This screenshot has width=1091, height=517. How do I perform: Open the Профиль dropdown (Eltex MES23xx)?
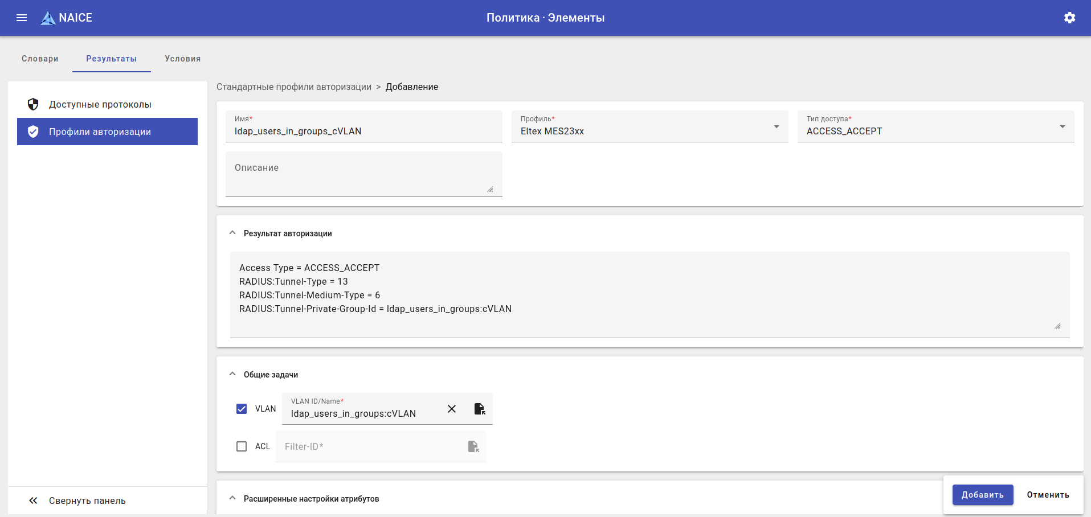tap(649, 127)
